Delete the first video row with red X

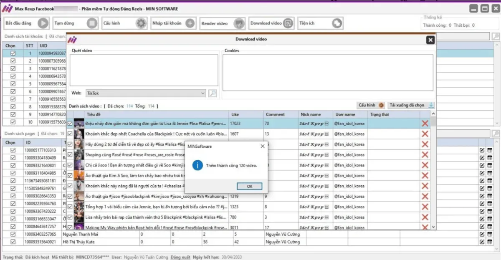pos(425,124)
